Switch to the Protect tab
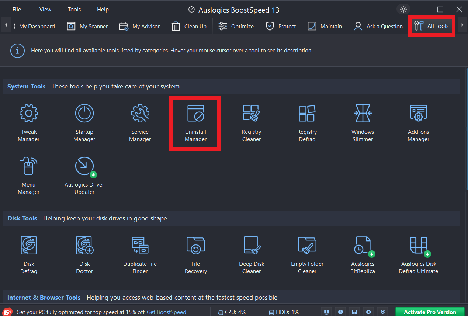This screenshot has height=316, width=468. 281,26
